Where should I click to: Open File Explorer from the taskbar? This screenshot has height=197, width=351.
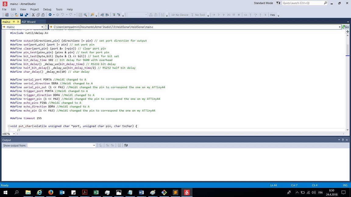point(28,192)
